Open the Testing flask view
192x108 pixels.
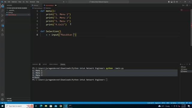tap(2, 30)
